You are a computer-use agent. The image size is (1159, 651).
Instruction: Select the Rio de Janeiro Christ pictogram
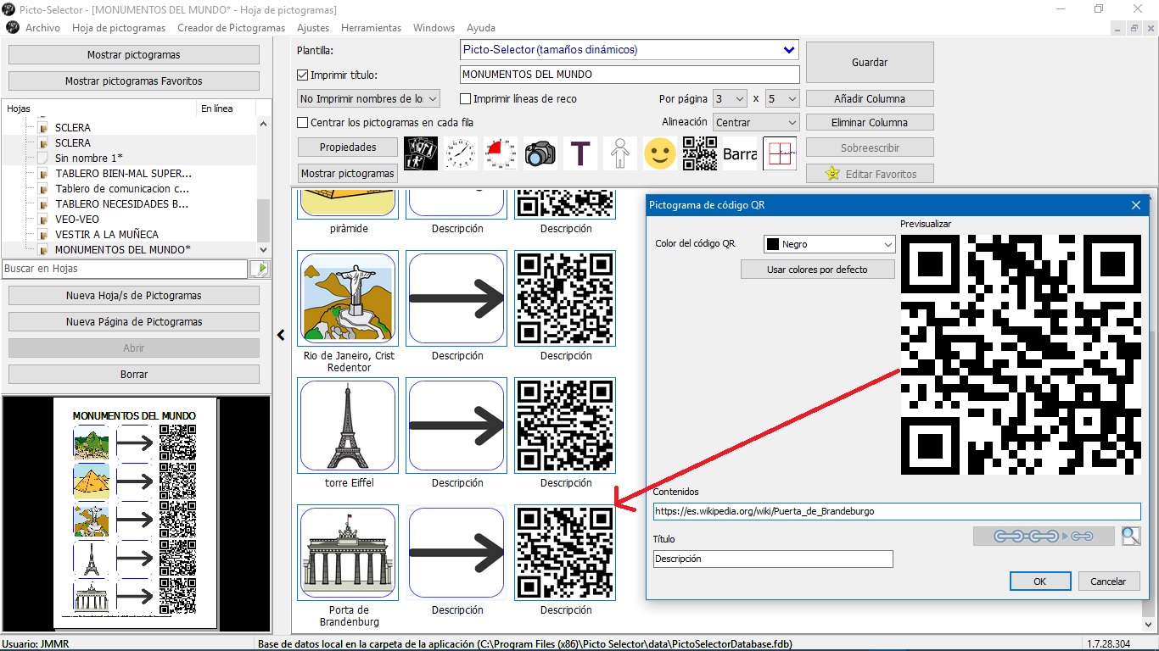pos(348,298)
